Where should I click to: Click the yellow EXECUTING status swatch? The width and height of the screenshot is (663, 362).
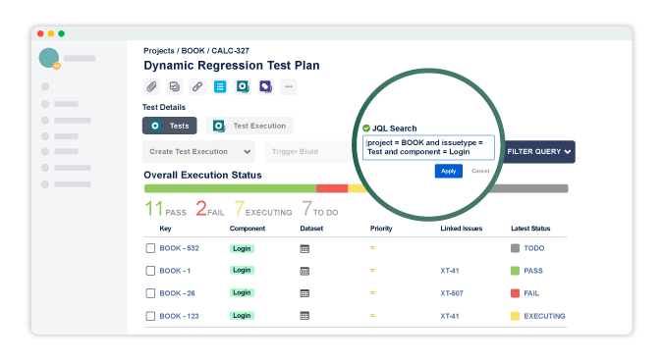(x=515, y=316)
